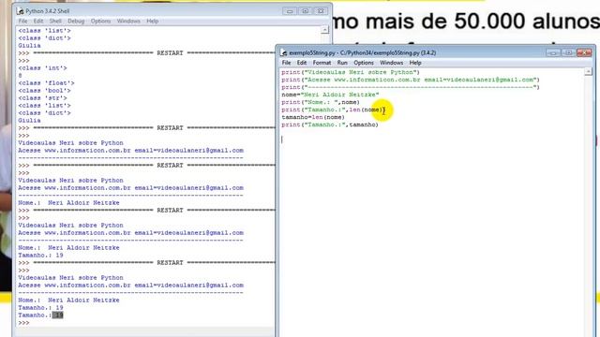The height and width of the screenshot is (337, 600).
Task: Open Edit menu in exemplo5String.py editor
Action: tap(302, 63)
